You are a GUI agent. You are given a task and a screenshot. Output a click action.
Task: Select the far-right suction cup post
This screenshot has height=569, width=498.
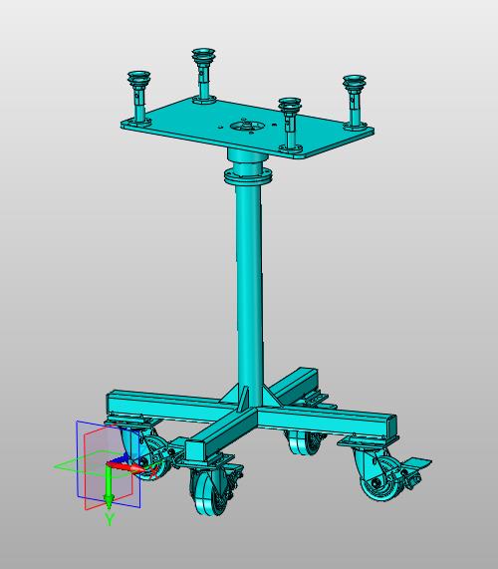click(x=355, y=103)
